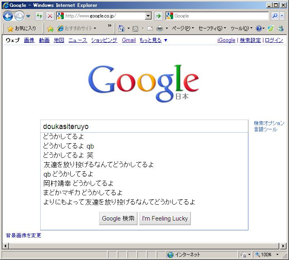Stop loading with the red X icon
Screen dimensions: 289x260
(x=50, y=16)
